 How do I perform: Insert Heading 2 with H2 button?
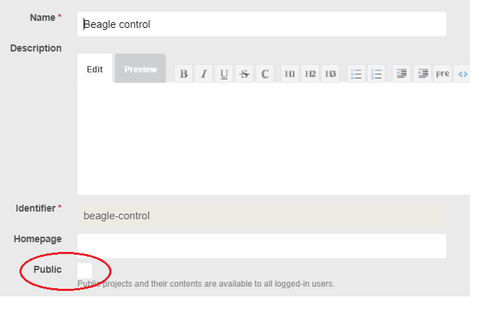coord(310,74)
